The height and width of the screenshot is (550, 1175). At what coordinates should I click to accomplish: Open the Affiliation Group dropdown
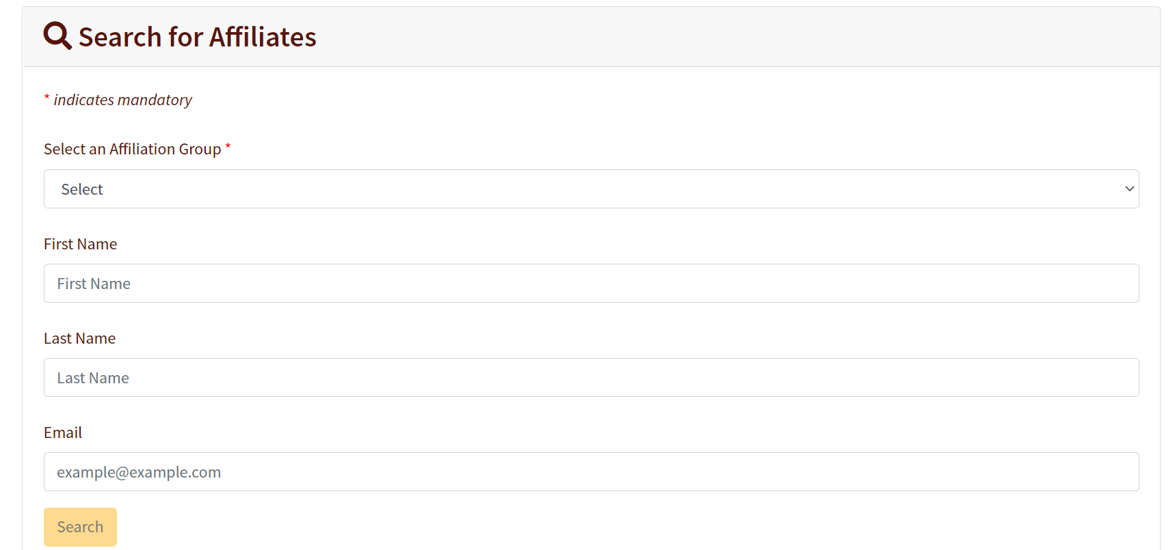(x=591, y=189)
